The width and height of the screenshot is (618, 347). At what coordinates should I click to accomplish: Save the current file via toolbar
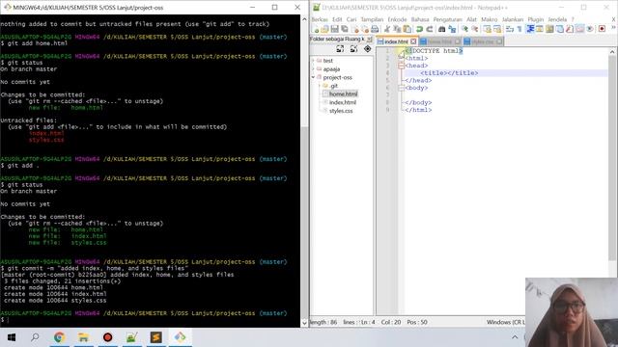335,29
